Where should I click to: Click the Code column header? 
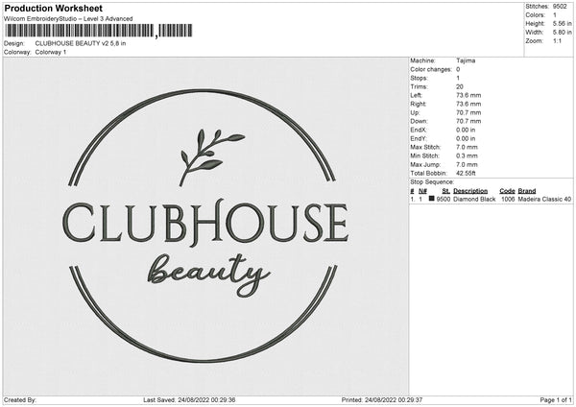507,191
